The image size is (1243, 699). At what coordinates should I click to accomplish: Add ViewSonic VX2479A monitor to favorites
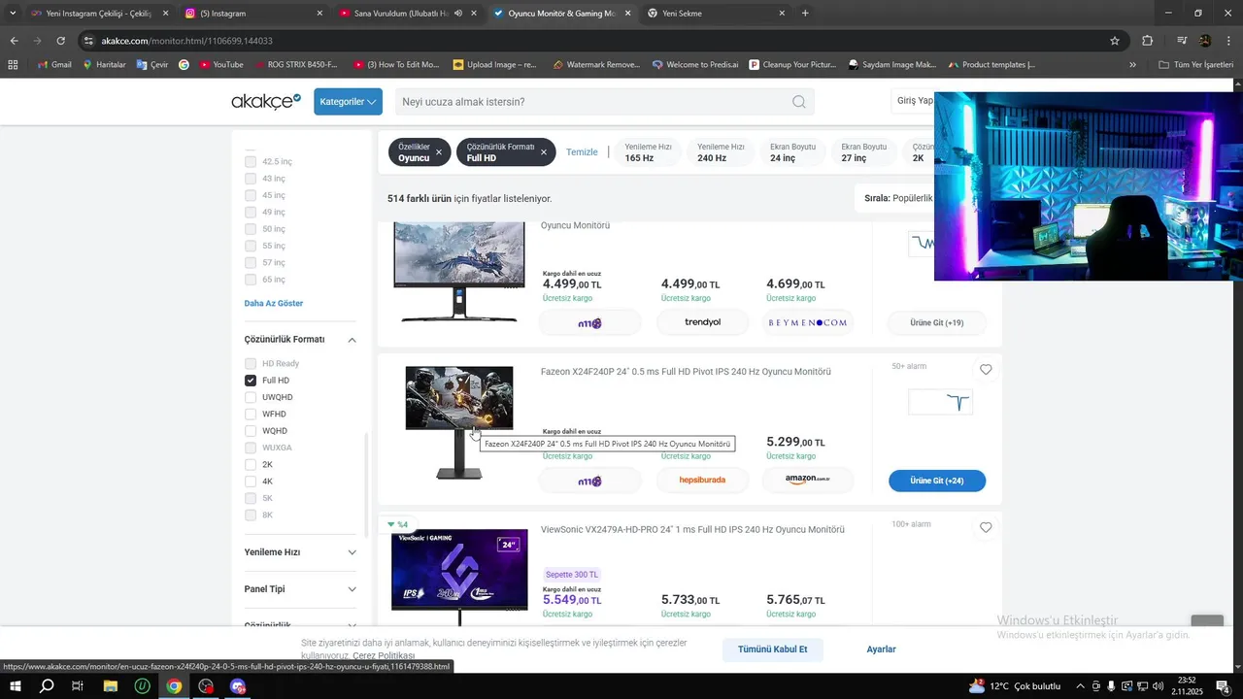click(x=986, y=527)
